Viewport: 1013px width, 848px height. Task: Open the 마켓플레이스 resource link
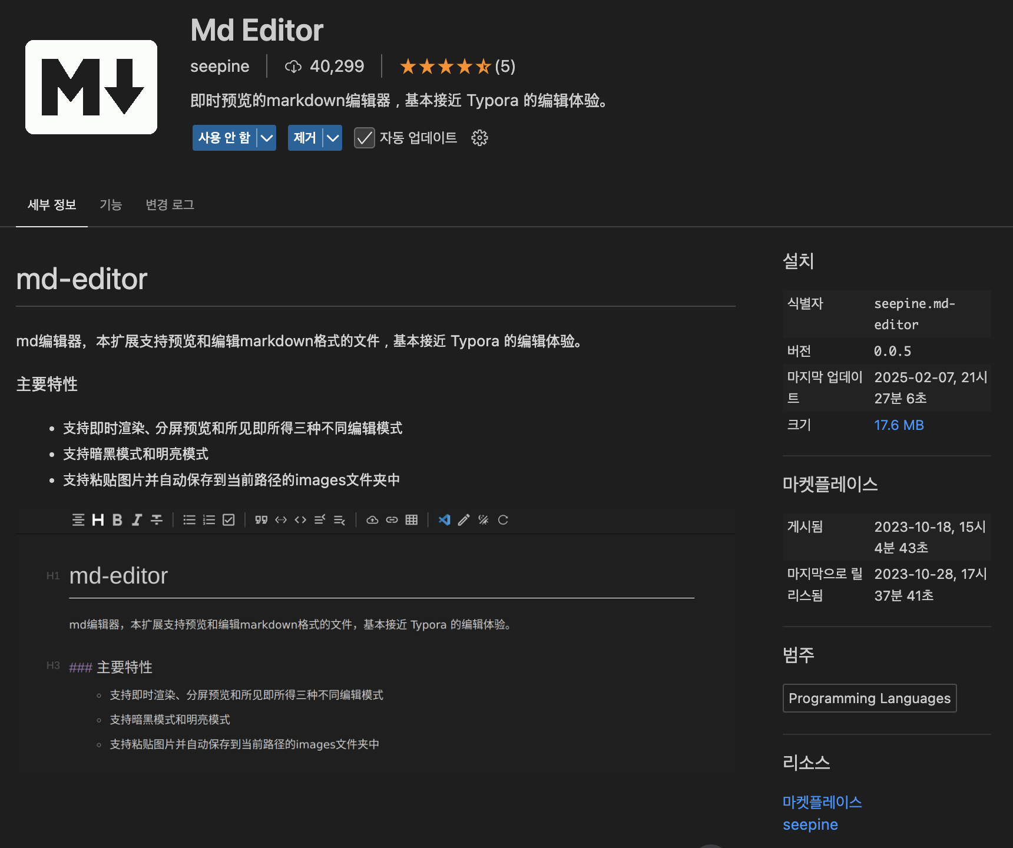point(822,802)
